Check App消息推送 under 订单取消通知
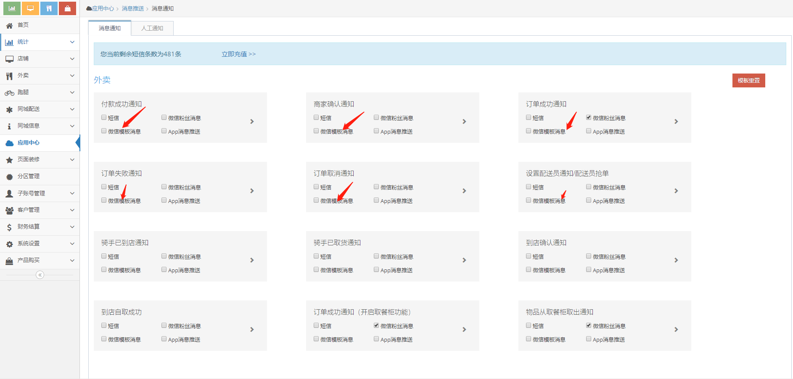The height and width of the screenshot is (379, 793). click(x=376, y=200)
